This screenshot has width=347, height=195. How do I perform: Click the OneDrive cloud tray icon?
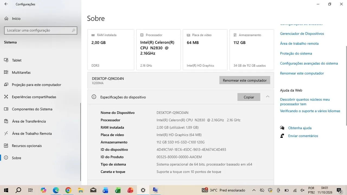click(262, 190)
